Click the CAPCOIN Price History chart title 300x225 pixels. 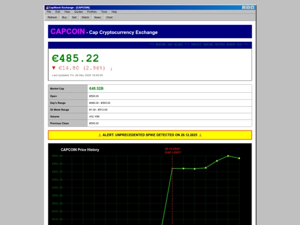80,150
